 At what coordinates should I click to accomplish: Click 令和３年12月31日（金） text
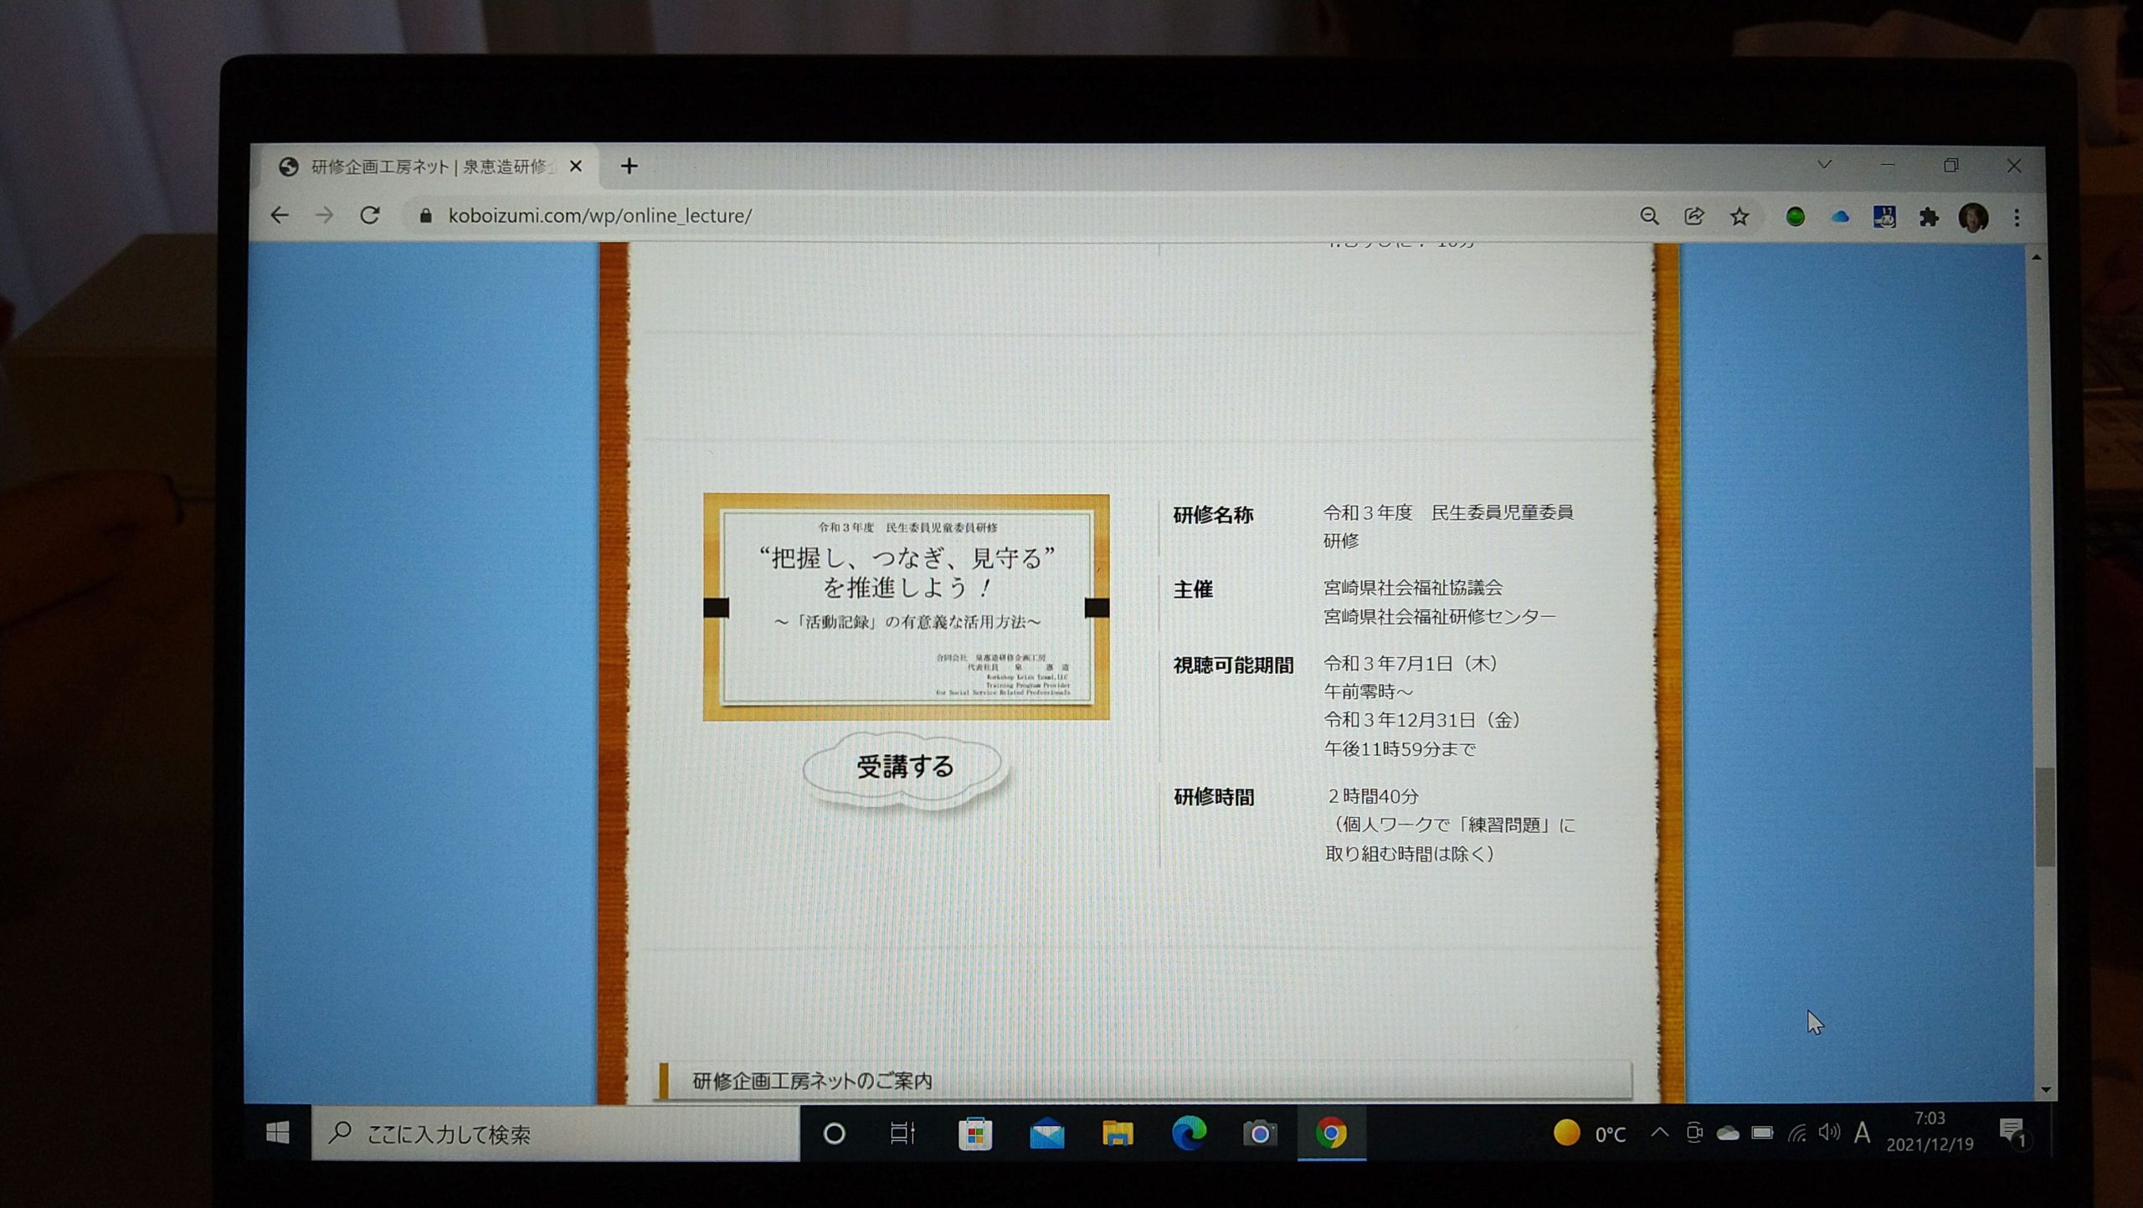point(1422,720)
